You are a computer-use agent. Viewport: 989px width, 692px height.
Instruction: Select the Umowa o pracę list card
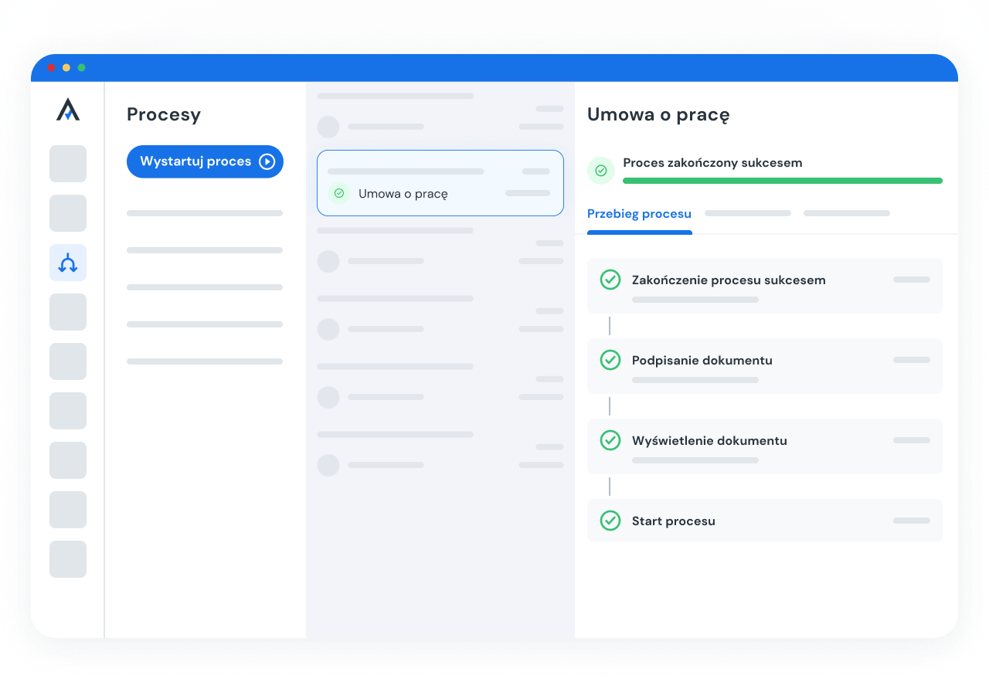440,183
